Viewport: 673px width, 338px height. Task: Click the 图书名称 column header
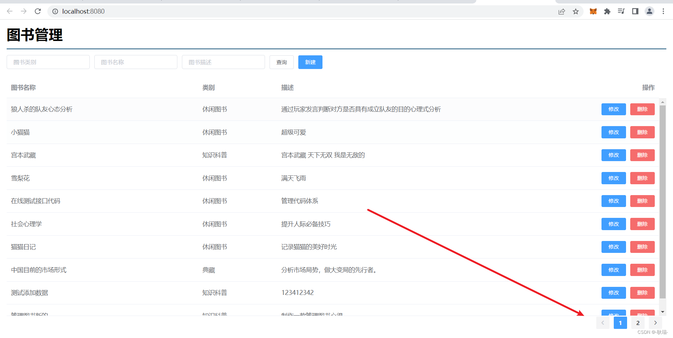click(23, 88)
